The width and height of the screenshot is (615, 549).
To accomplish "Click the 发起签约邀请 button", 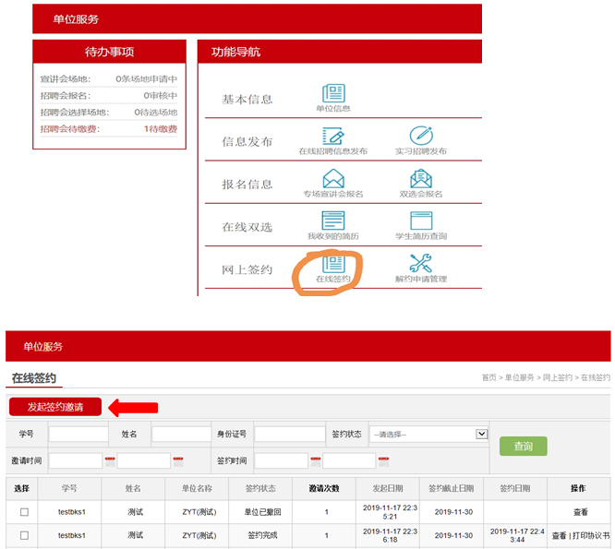I will [x=55, y=407].
